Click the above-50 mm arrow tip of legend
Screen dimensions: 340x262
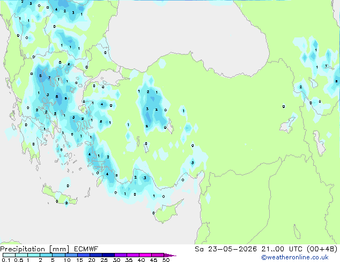click(x=170, y=255)
